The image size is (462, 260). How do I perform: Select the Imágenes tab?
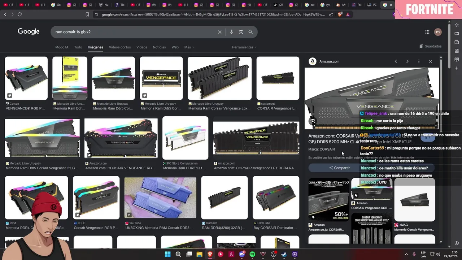95,47
